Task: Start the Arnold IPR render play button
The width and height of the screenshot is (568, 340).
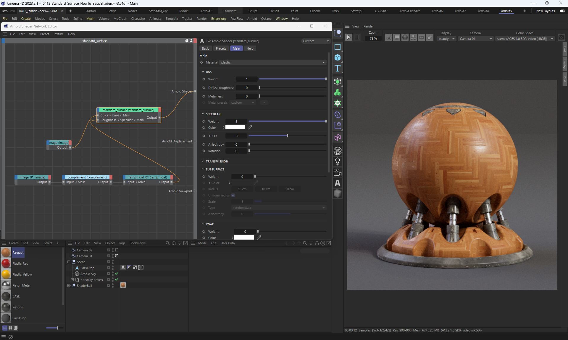Action: (x=348, y=37)
